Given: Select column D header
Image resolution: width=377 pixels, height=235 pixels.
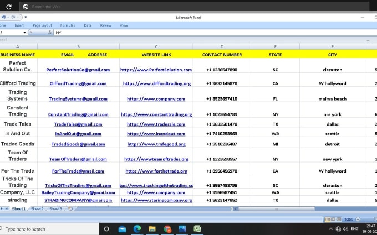Looking at the screenshot, I should pos(222,46).
